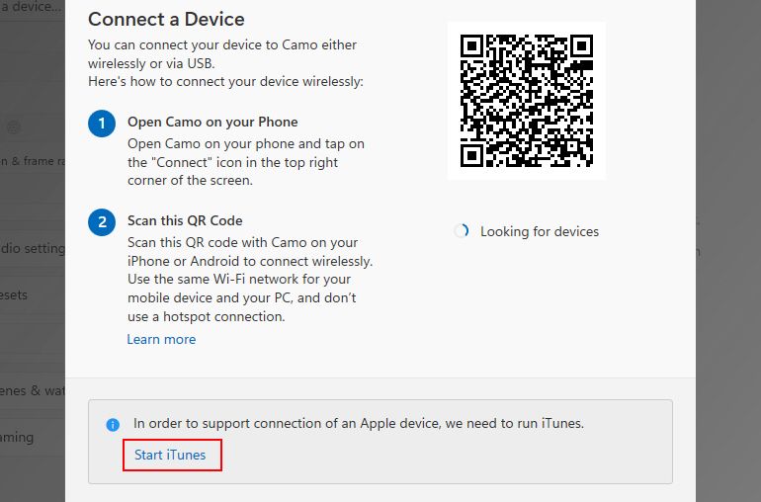Click the info icon in iTunes notice
Viewport: 761px width, 502px height.
pyautogui.click(x=114, y=424)
